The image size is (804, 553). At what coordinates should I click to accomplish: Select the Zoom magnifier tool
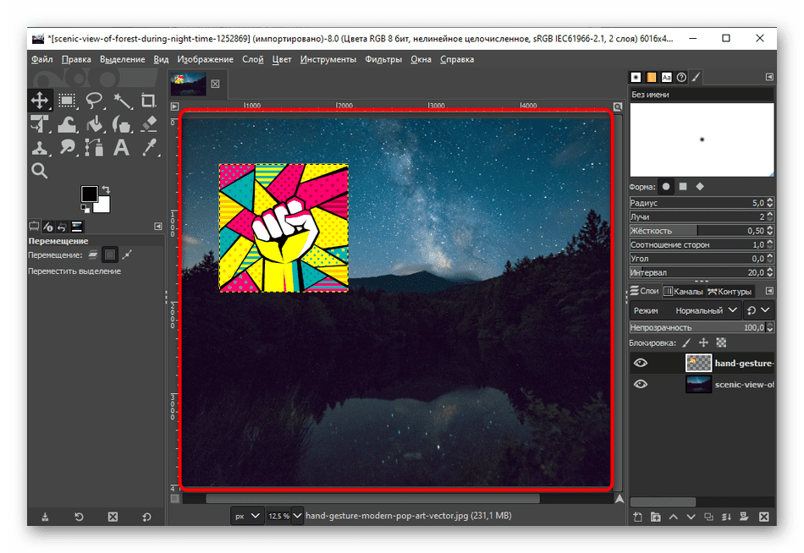[x=40, y=171]
